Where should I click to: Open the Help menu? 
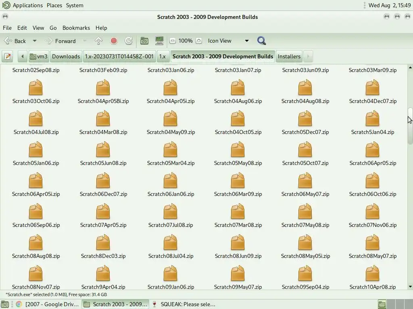101,28
